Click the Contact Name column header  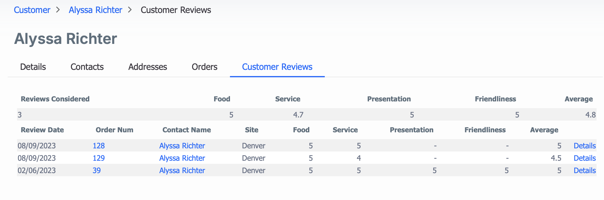pyautogui.click(x=187, y=130)
